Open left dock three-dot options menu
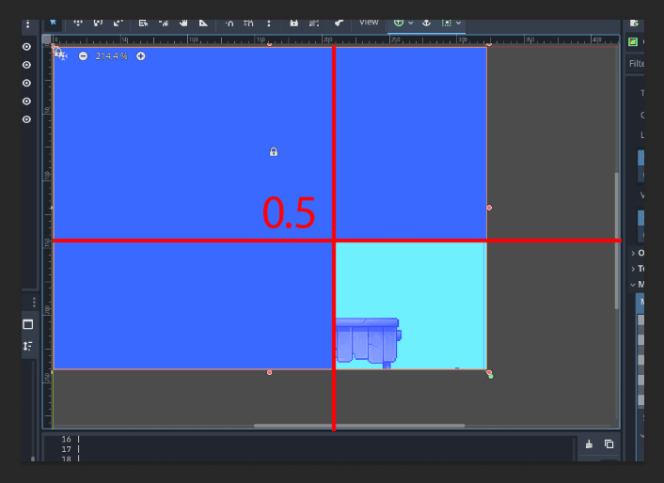 [x=28, y=24]
